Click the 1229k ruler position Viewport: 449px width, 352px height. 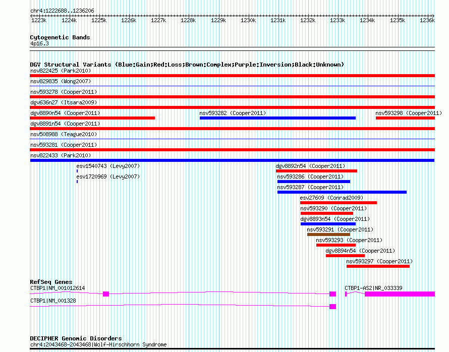click(218, 20)
